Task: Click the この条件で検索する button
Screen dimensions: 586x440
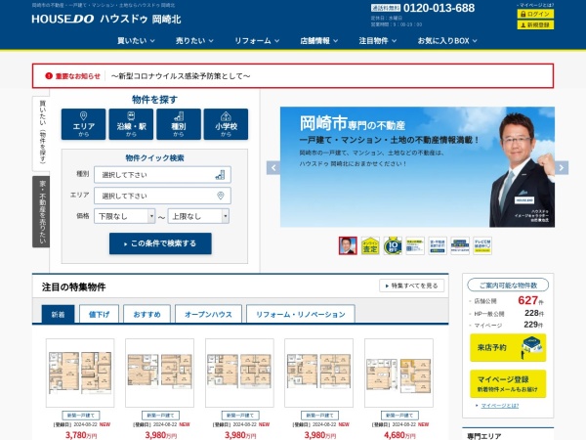Action: [x=160, y=243]
